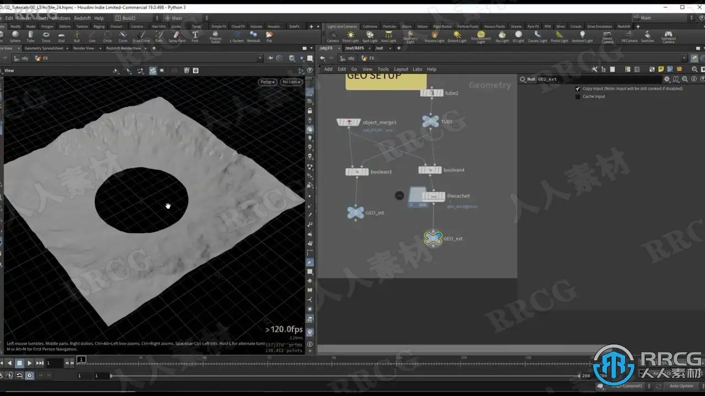This screenshot has width=705, height=396.
Task: Open the Pyro FX shelf tab
Action: point(533,26)
